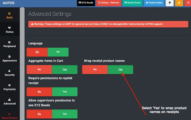This screenshot has height=120, width=191.
Task: Select the Appearance contrast icon
Action: coord(9,56)
